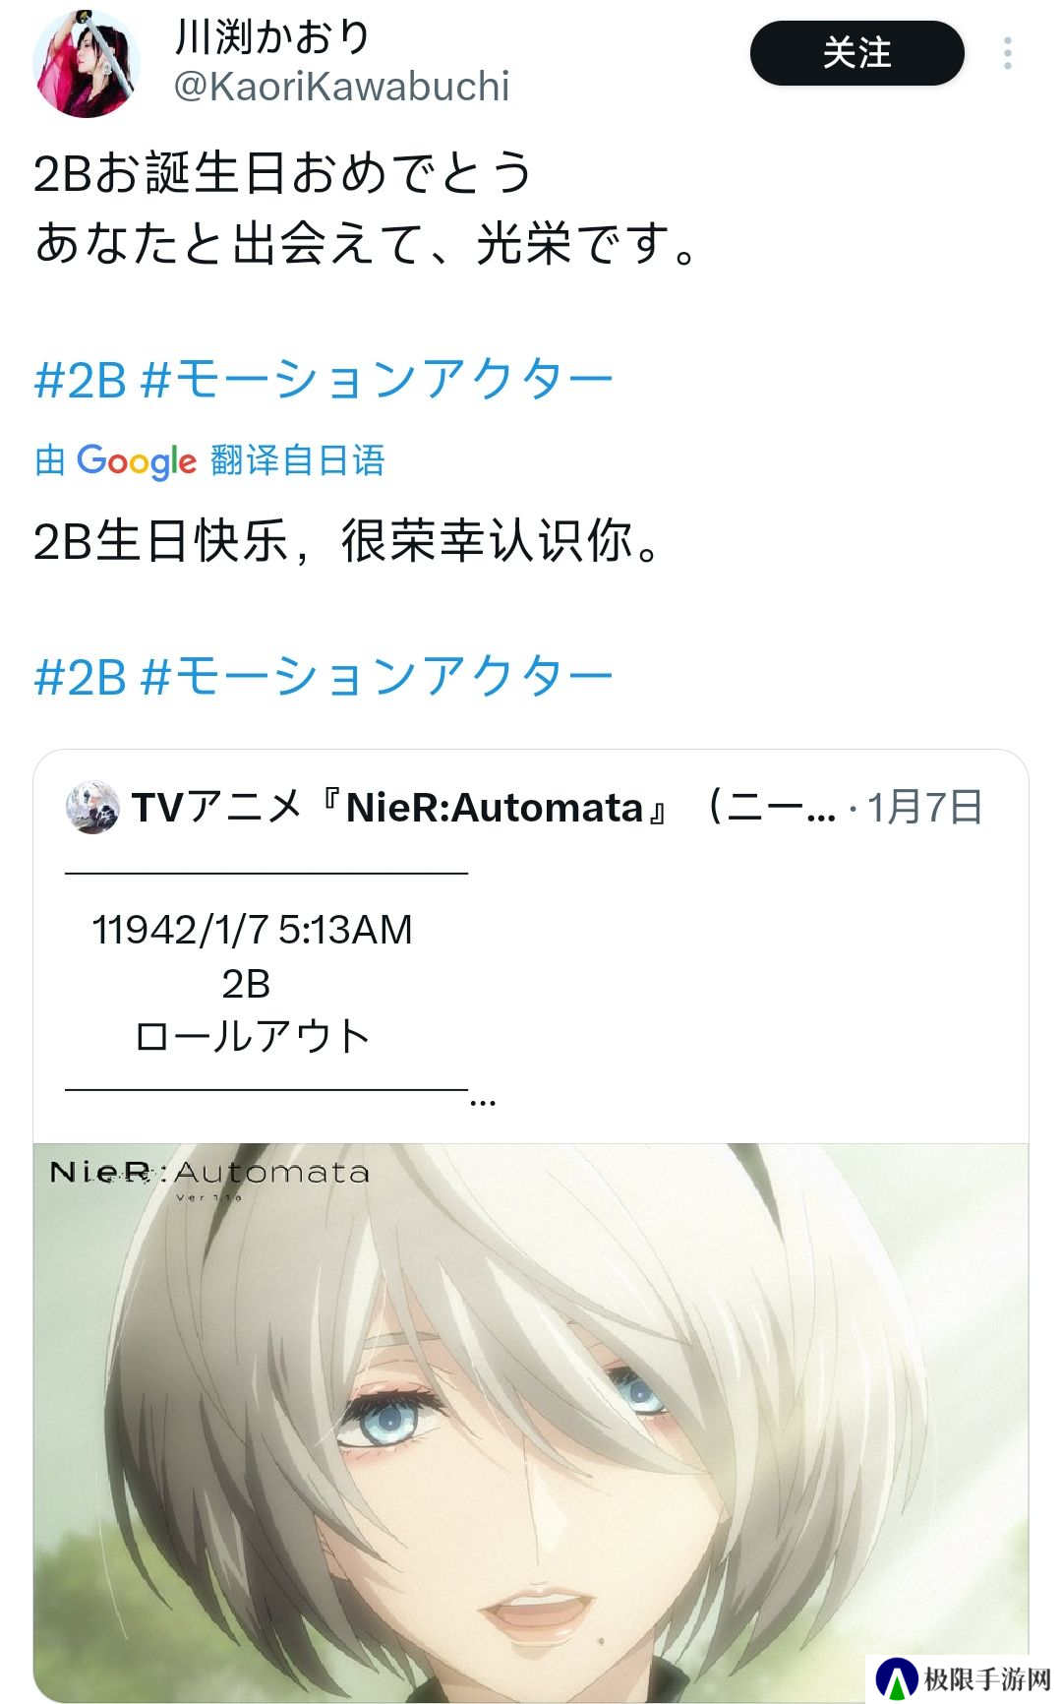Click the NieR:Automata Ver1.1a logo on the image

[x=209, y=1177]
